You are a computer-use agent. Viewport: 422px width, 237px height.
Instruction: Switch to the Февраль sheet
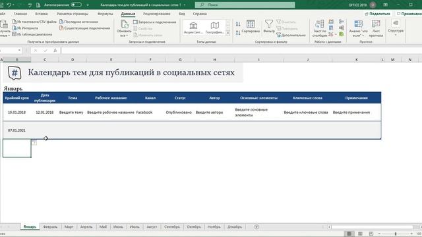coord(50,226)
